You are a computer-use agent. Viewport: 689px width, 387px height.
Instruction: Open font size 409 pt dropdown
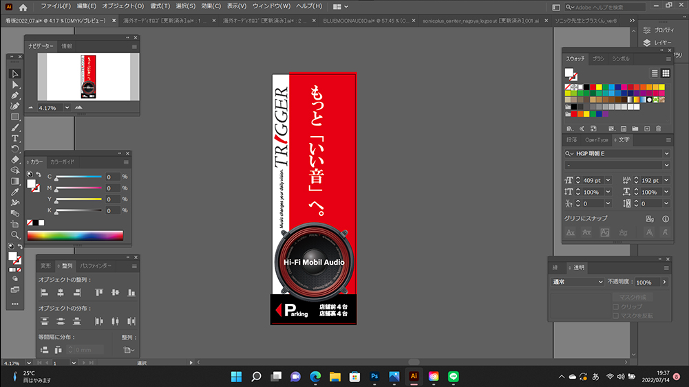coord(608,180)
